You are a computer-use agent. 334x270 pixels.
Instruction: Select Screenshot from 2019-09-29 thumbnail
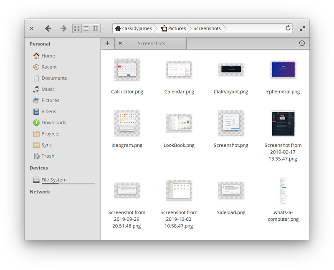coord(127,190)
